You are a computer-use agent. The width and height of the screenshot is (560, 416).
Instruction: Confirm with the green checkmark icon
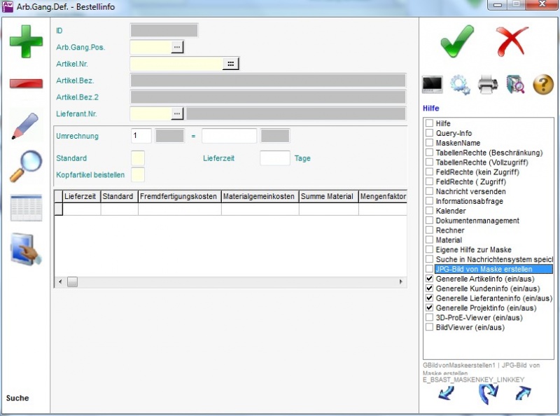tap(457, 41)
